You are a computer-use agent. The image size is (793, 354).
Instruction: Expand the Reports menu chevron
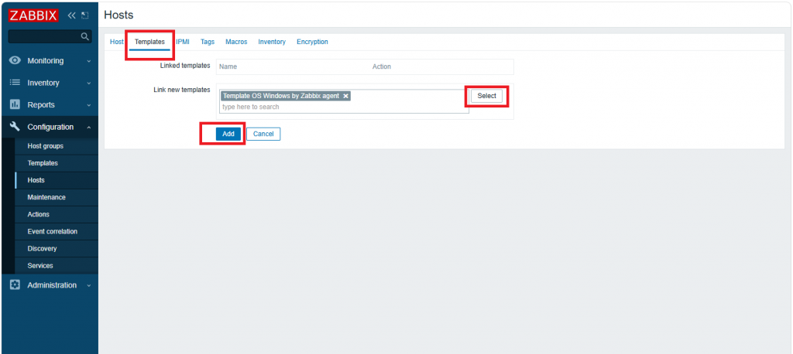tap(89, 106)
